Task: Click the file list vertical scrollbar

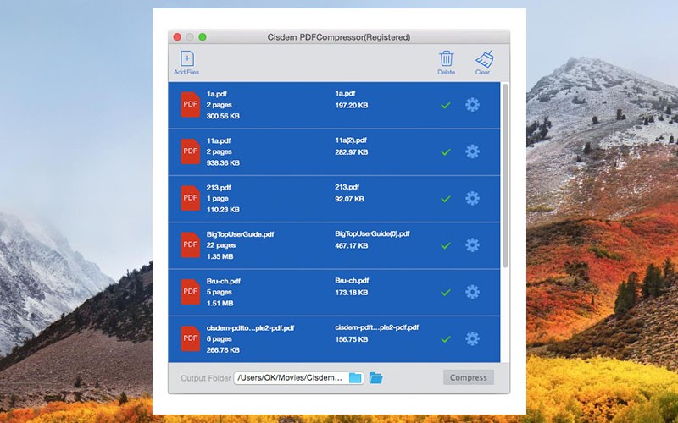Action: point(505,175)
